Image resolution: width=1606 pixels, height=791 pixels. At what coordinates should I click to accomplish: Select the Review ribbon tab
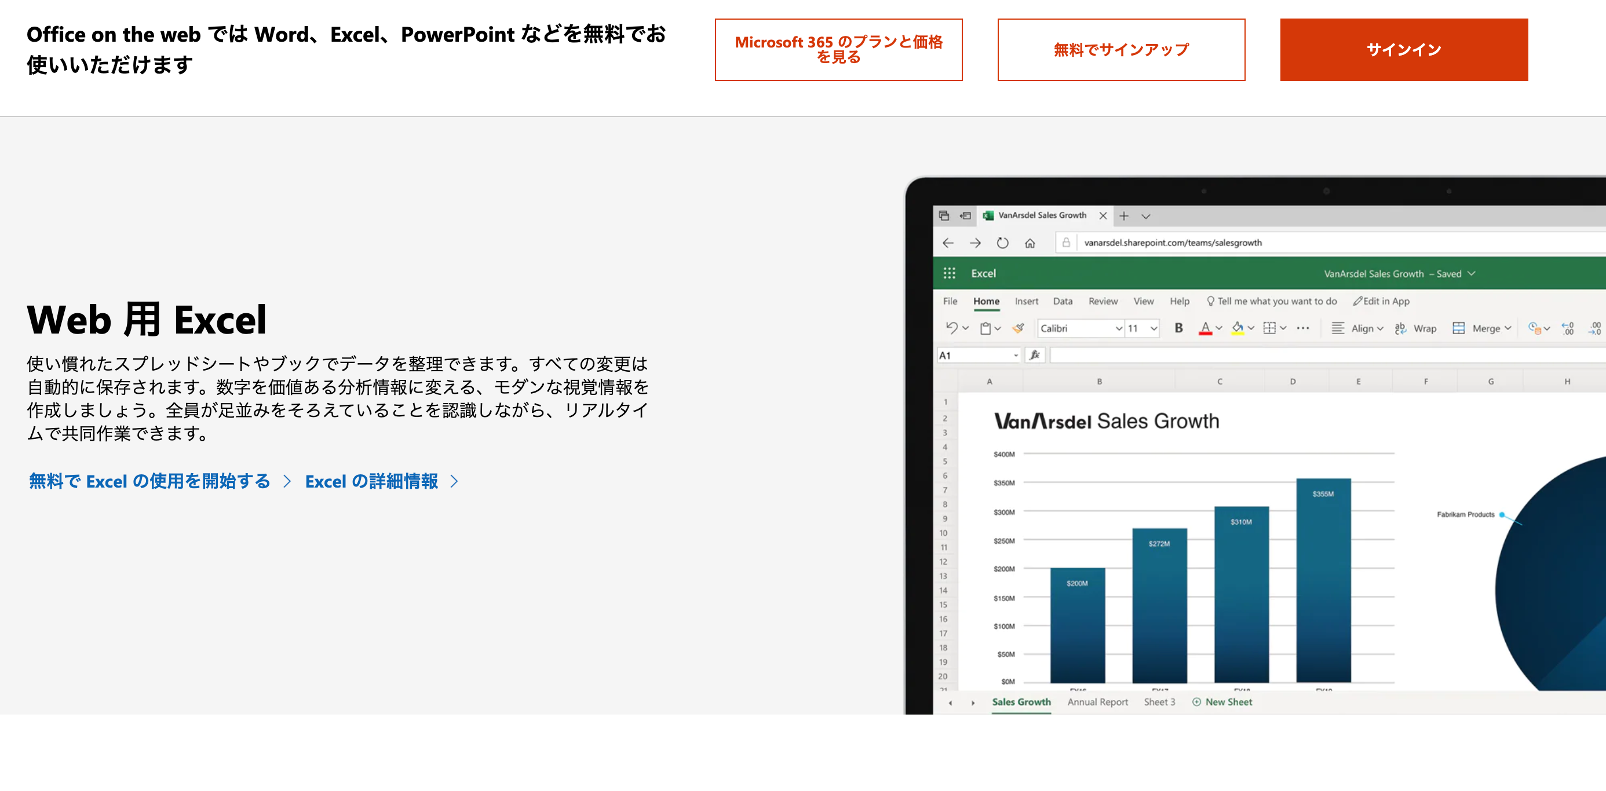tap(1103, 301)
